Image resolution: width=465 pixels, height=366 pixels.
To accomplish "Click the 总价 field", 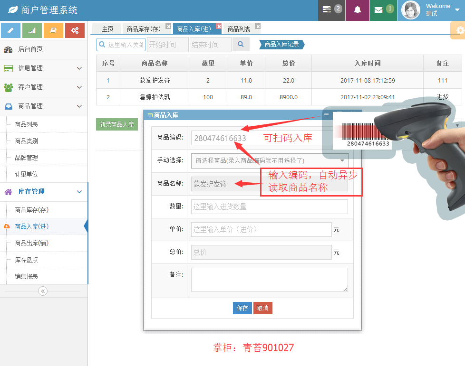I will coord(262,252).
